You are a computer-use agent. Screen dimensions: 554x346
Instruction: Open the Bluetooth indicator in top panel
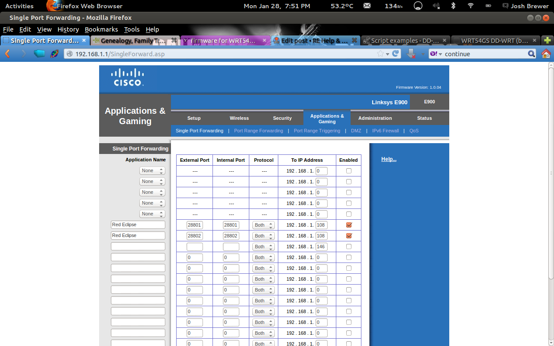[x=453, y=6]
